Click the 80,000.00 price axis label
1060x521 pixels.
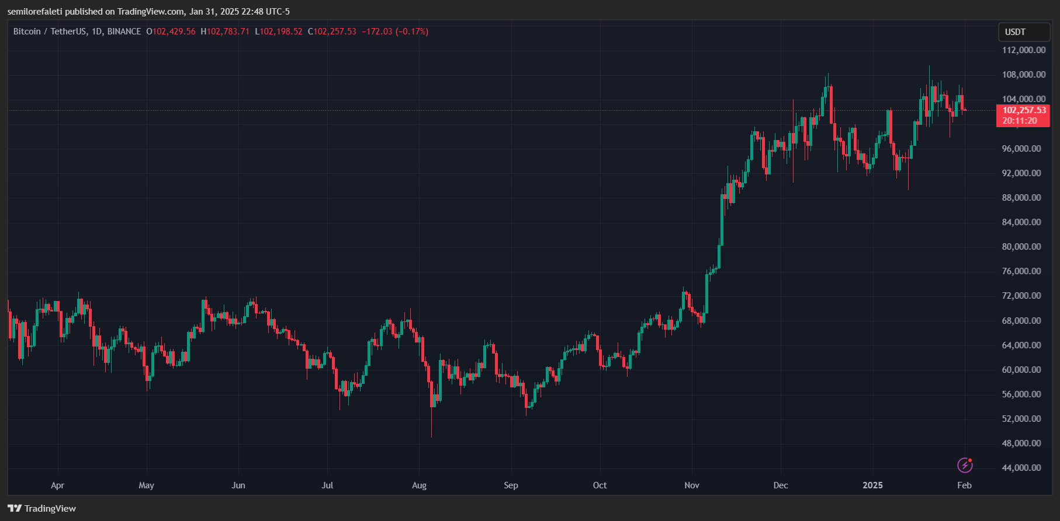click(1021, 247)
